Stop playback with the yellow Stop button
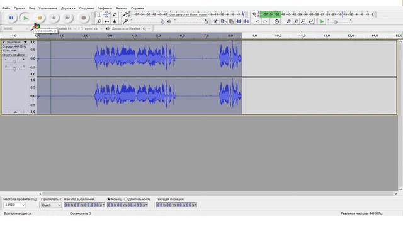The image size is (403, 226). [x=40, y=18]
